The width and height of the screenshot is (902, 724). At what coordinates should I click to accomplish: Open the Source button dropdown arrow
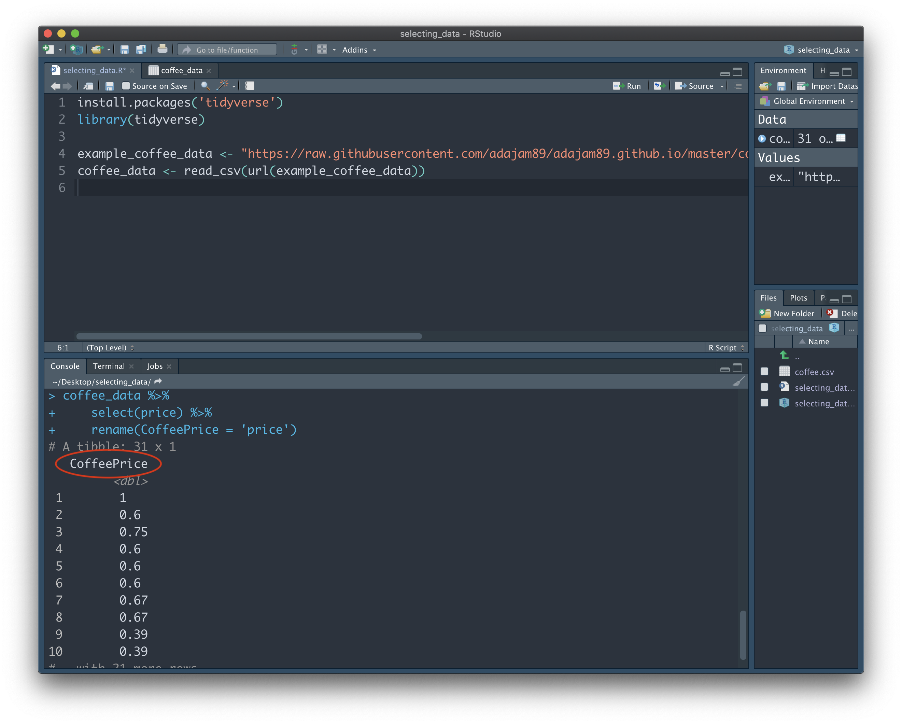click(x=722, y=86)
